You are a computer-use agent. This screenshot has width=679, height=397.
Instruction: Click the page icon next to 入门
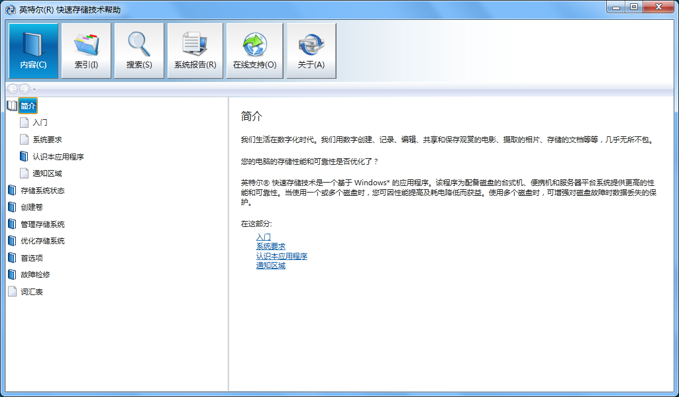point(25,122)
